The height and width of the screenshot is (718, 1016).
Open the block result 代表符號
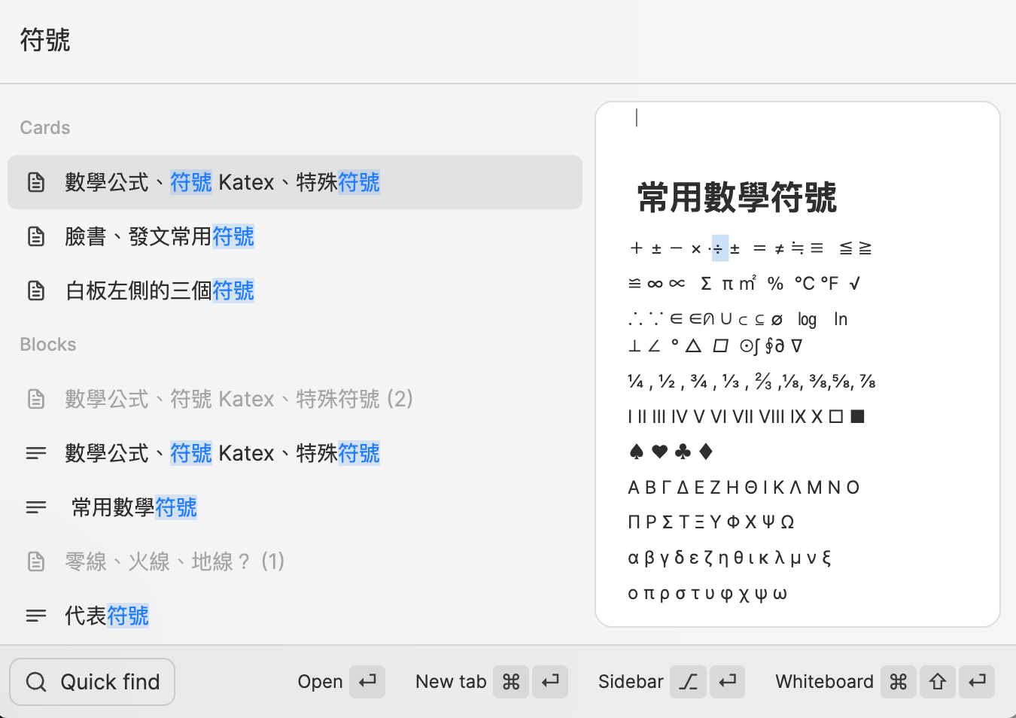(107, 616)
